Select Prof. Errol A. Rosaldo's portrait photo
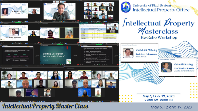Viewport: 198px width, 111px height. (x=166, y=67)
